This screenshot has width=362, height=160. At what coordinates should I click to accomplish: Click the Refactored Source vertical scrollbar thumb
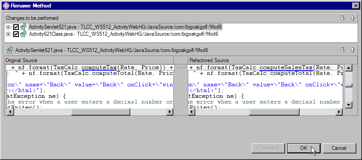[349, 86]
